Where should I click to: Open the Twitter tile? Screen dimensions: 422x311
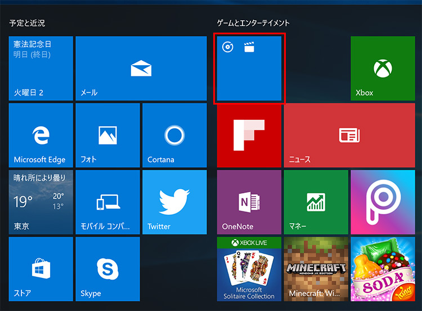tap(174, 202)
